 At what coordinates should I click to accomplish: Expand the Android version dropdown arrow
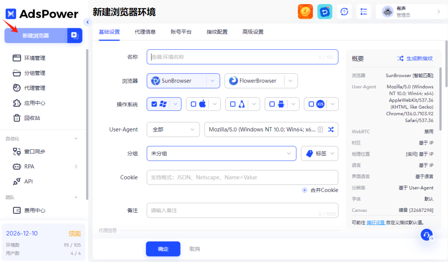[293, 104]
